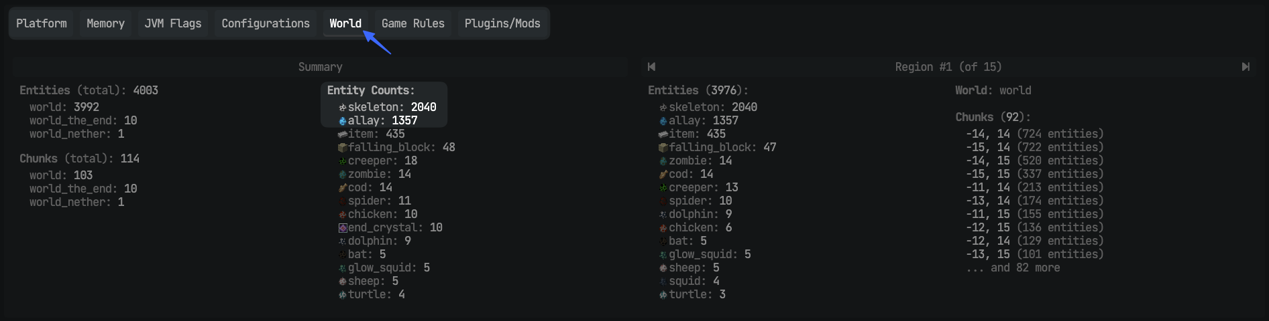The width and height of the screenshot is (1269, 321).
Task: Select creeper icon in Summary Entity Counts
Action: 343,161
